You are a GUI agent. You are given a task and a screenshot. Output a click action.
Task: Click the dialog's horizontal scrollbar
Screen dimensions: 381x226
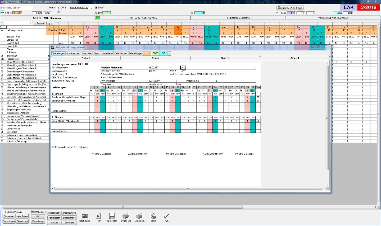coord(188,189)
